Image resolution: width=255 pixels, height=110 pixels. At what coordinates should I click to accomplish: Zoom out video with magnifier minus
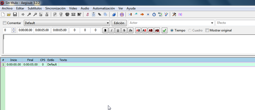point(35,14)
